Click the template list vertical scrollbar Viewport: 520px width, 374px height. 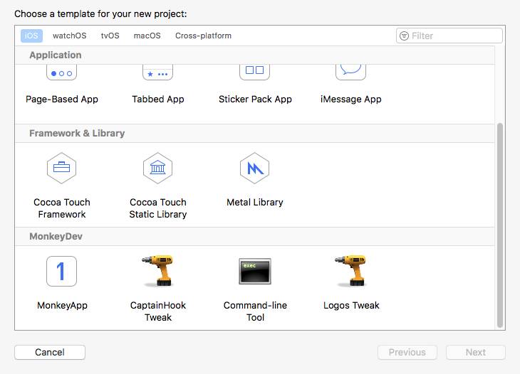[500, 225]
